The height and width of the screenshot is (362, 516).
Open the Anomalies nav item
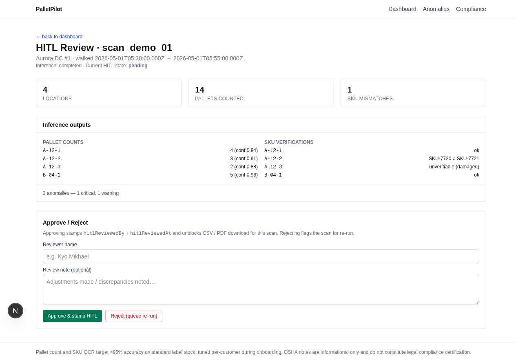click(436, 9)
